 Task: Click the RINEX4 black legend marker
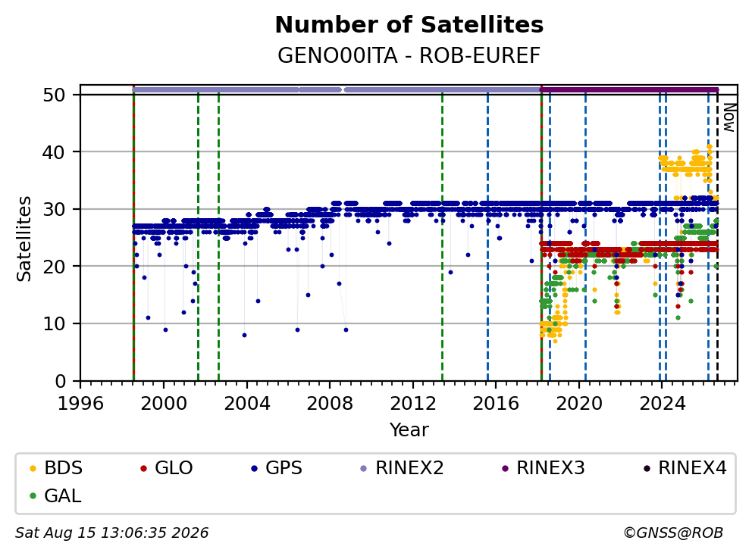click(647, 468)
